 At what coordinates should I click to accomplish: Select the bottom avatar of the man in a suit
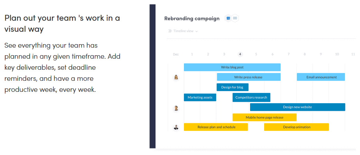pos(176,127)
